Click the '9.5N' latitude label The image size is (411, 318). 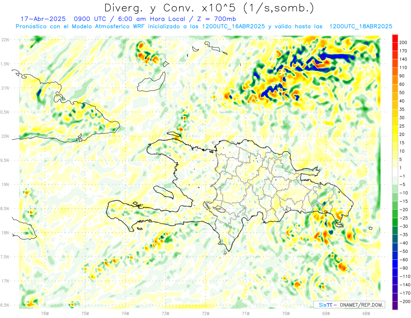tap(5, 160)
